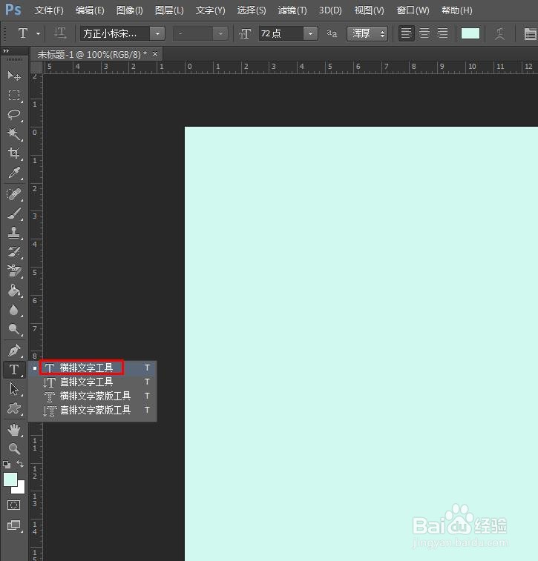Select the Hand tool
The width and height of the screenshot is (538, 561).
(14, 430)
